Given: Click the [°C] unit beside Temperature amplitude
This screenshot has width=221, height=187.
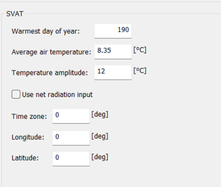Looking at the screenshot, I should 140,71.
